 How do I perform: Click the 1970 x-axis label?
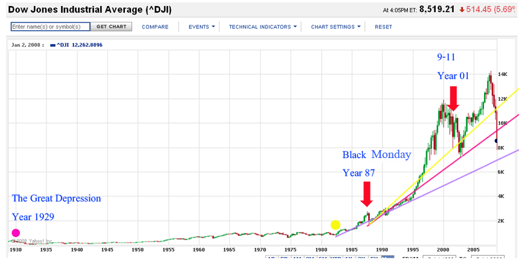pos(260,250)
